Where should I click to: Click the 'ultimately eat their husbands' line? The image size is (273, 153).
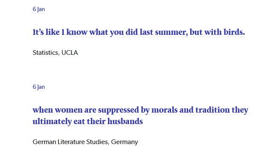click(88, 121)
